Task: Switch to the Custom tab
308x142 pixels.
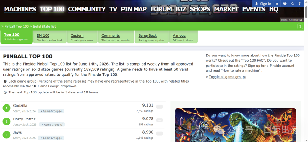Action: [82, 37]
